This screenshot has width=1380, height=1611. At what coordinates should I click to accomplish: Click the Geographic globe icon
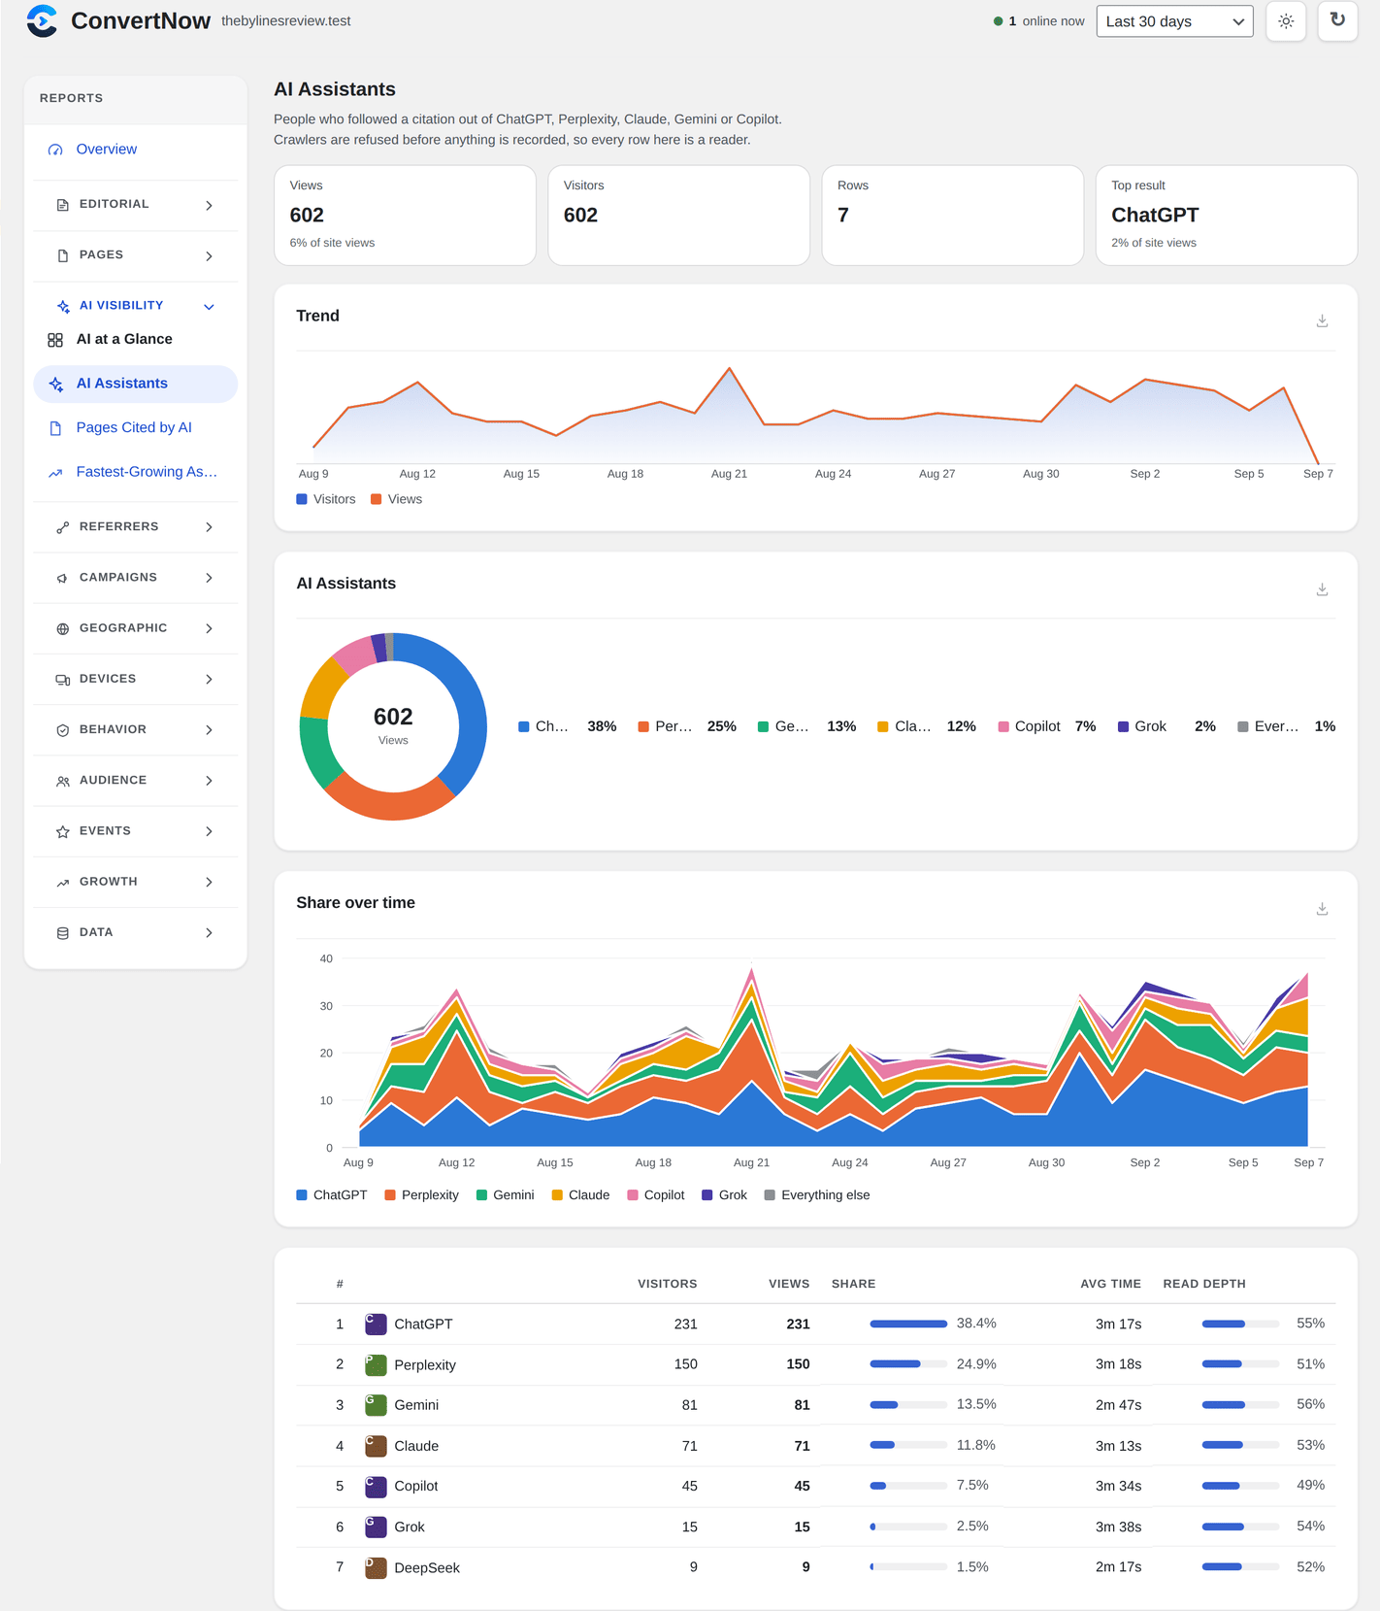63,628
